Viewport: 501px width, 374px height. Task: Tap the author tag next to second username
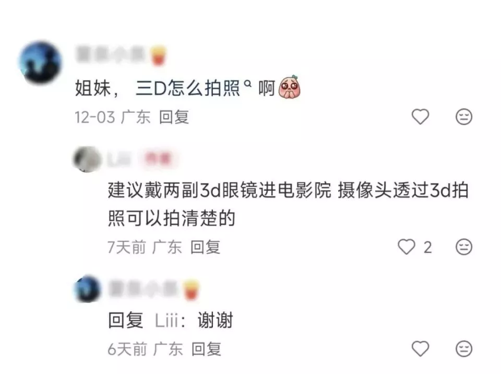tap(158, 159)
